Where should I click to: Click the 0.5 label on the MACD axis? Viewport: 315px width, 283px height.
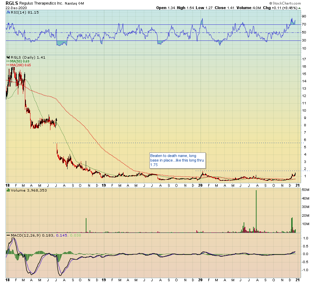click(306, 246)
